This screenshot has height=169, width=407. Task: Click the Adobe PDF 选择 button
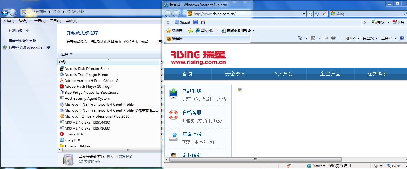398,22
